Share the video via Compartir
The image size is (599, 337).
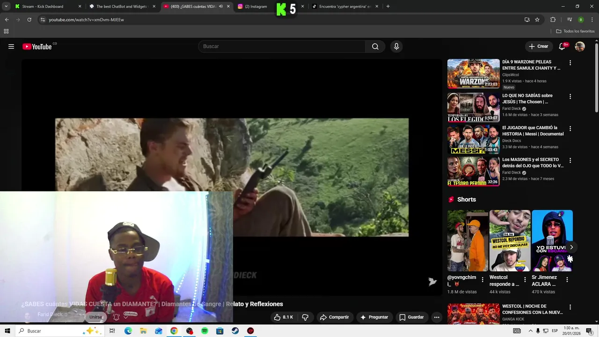coord(334,317)
